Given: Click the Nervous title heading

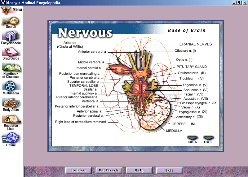Looking at the screenshot, I should (85, 32).
